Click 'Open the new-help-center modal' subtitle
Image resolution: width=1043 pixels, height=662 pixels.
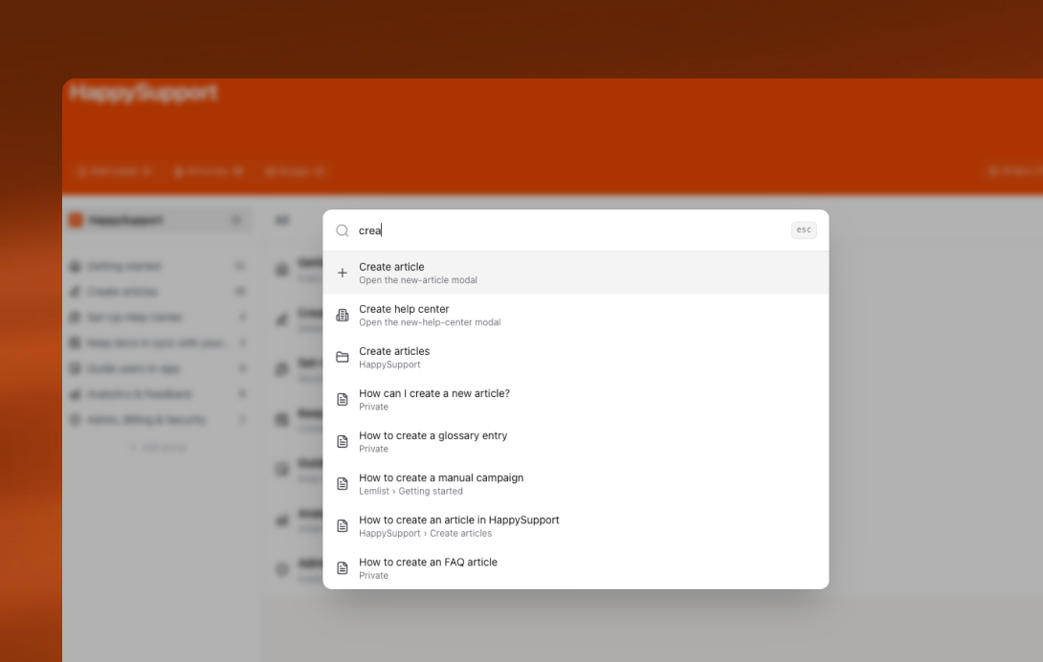430,322
